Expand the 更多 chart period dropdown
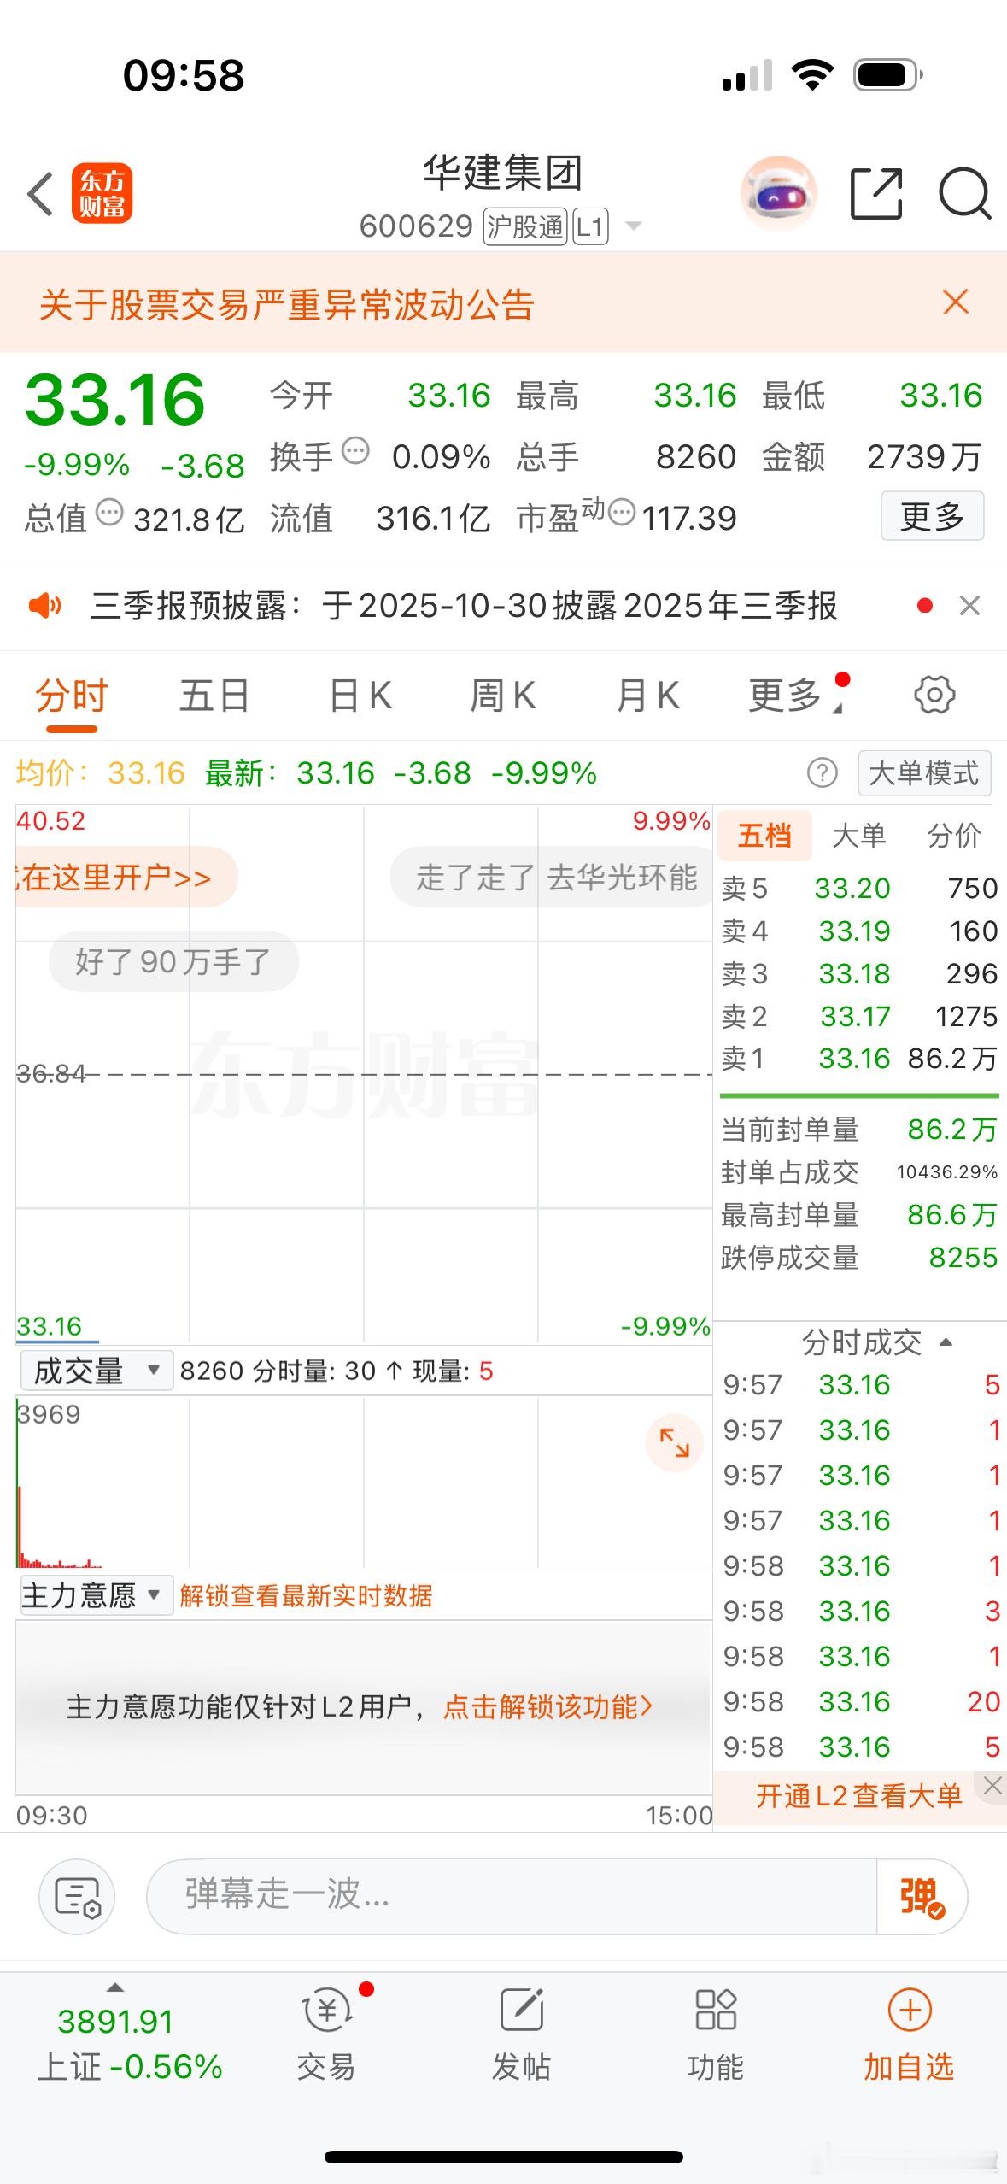1007x2184 pixels. pos(795,696)
